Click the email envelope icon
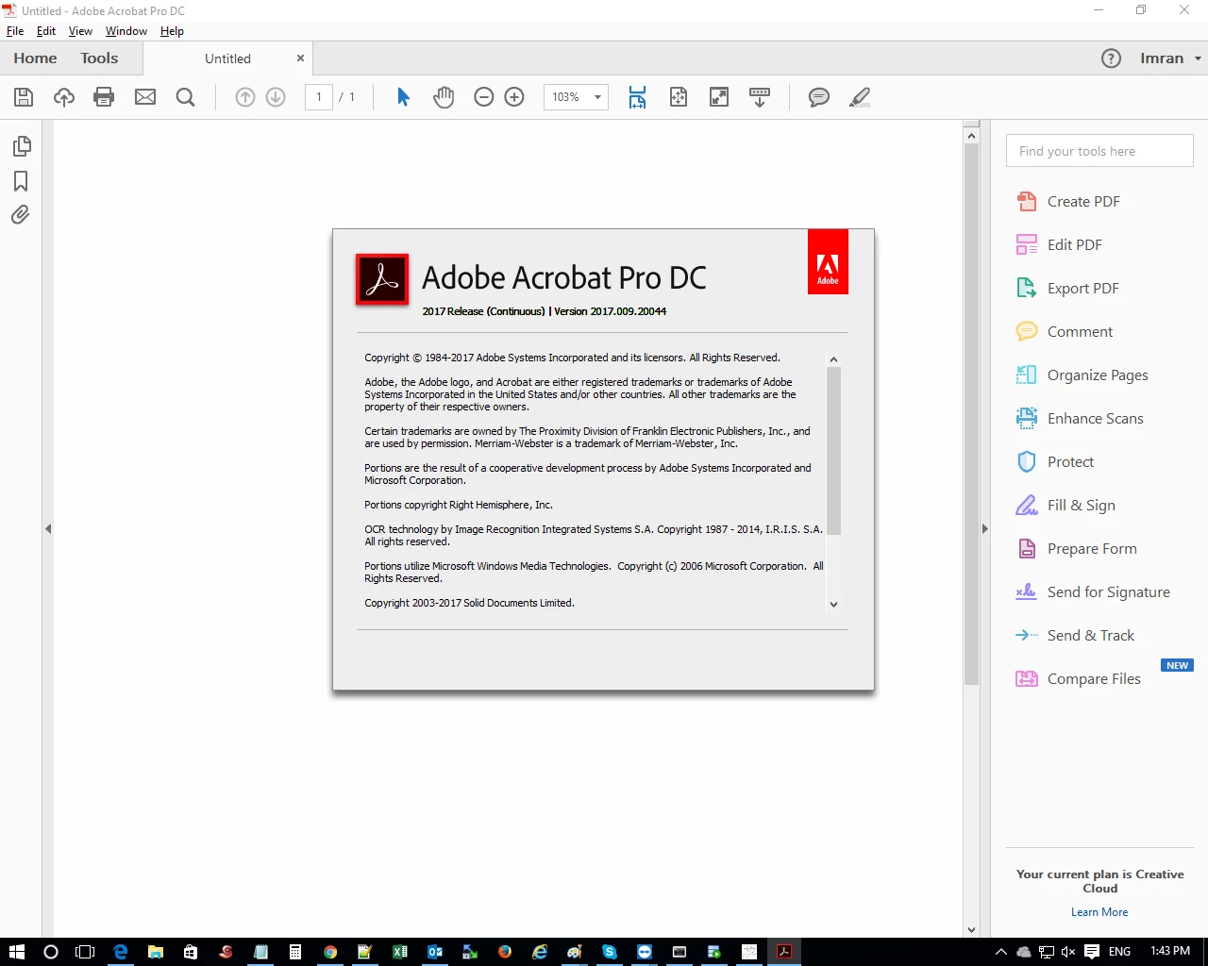 pos(145,97)
